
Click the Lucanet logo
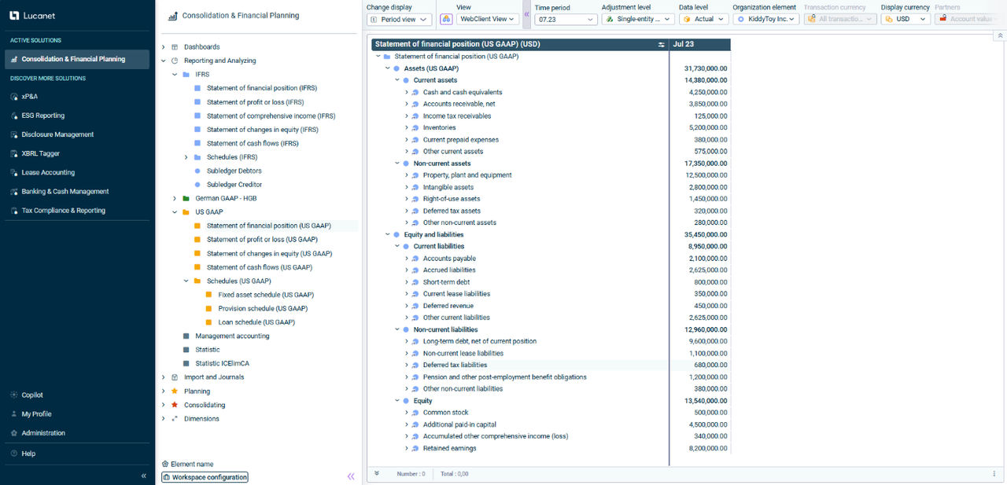pyautogui.click(x=33, y=15)
